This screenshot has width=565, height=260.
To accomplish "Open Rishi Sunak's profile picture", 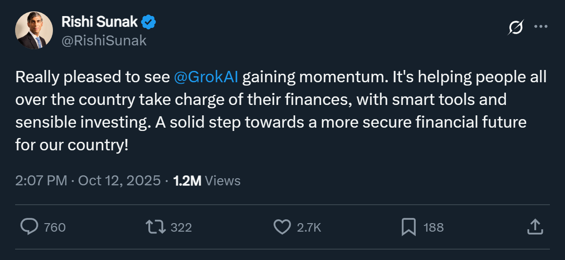I will 34,30.
